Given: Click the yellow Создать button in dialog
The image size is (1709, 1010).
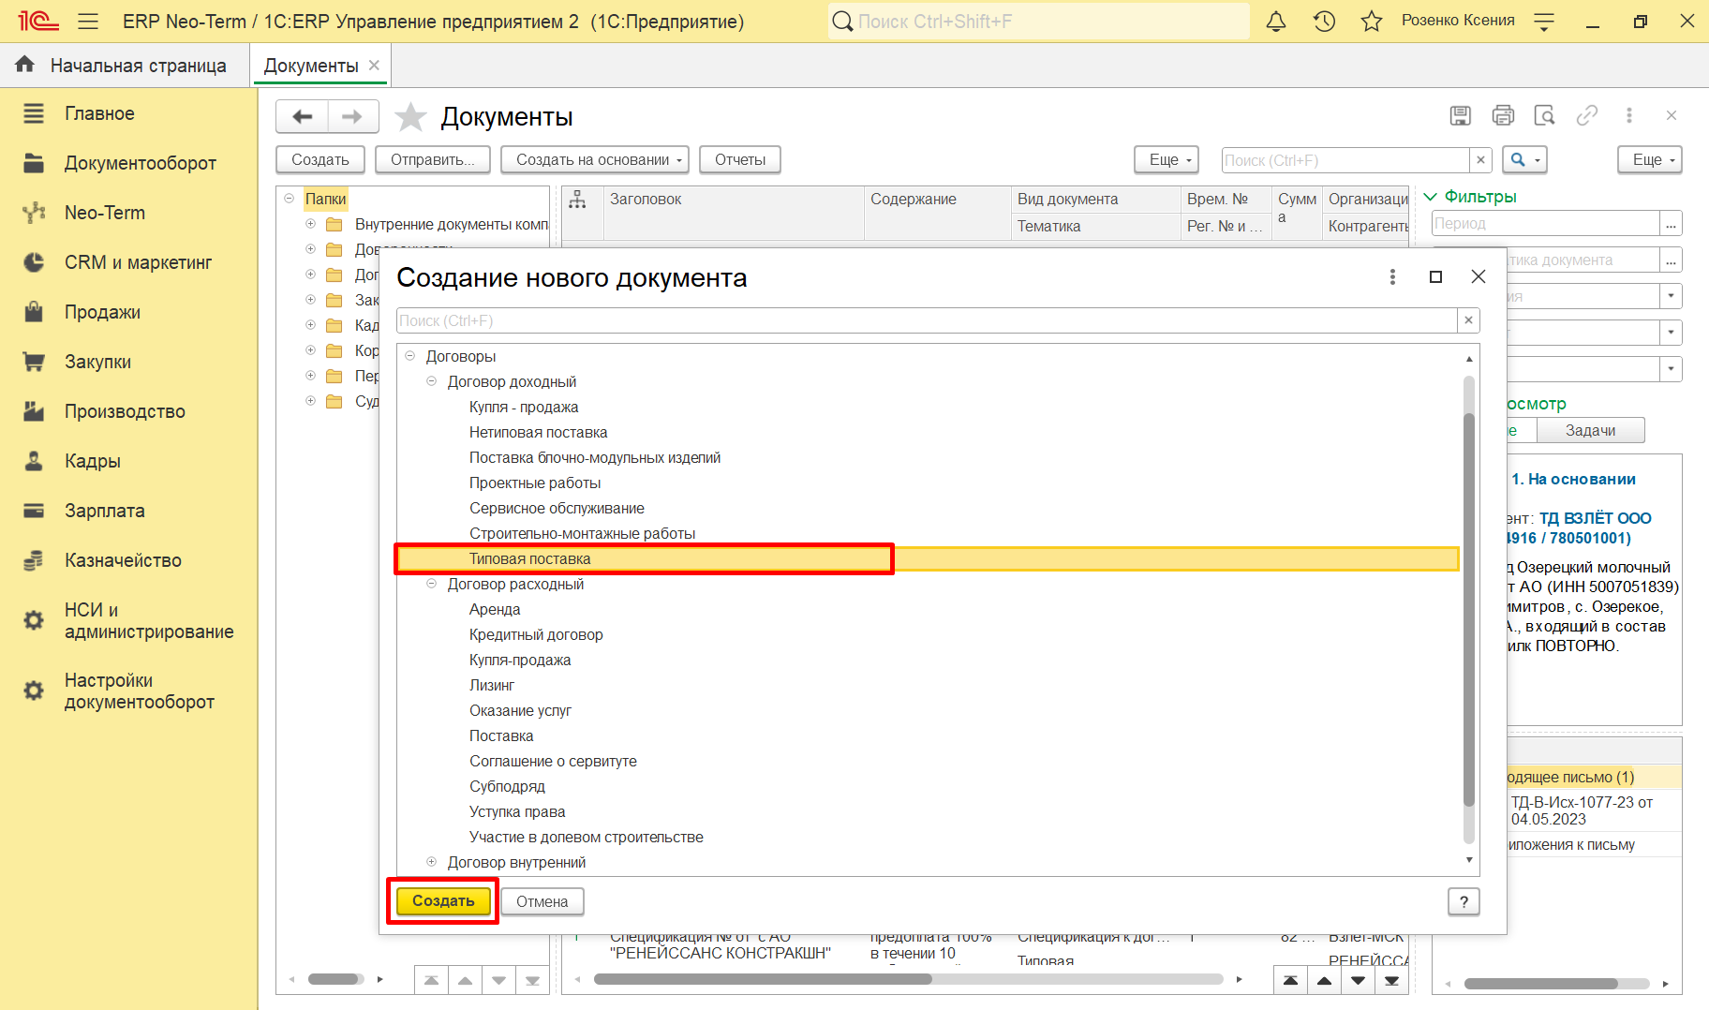Looking at the screenshot, I should (443, 901).
